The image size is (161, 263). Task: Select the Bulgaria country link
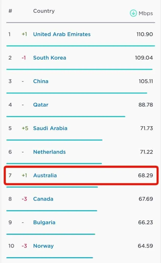(44, 222)
